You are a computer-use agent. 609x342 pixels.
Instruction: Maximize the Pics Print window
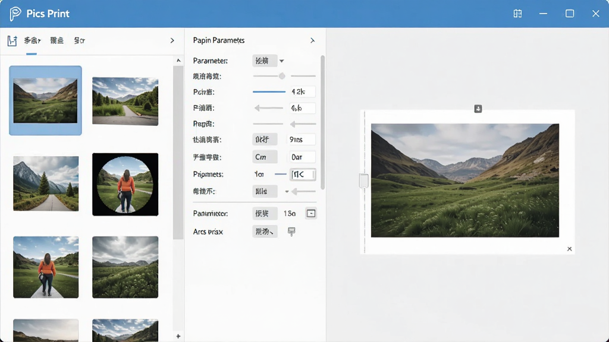pyautogui.click(x=570, y=14)
